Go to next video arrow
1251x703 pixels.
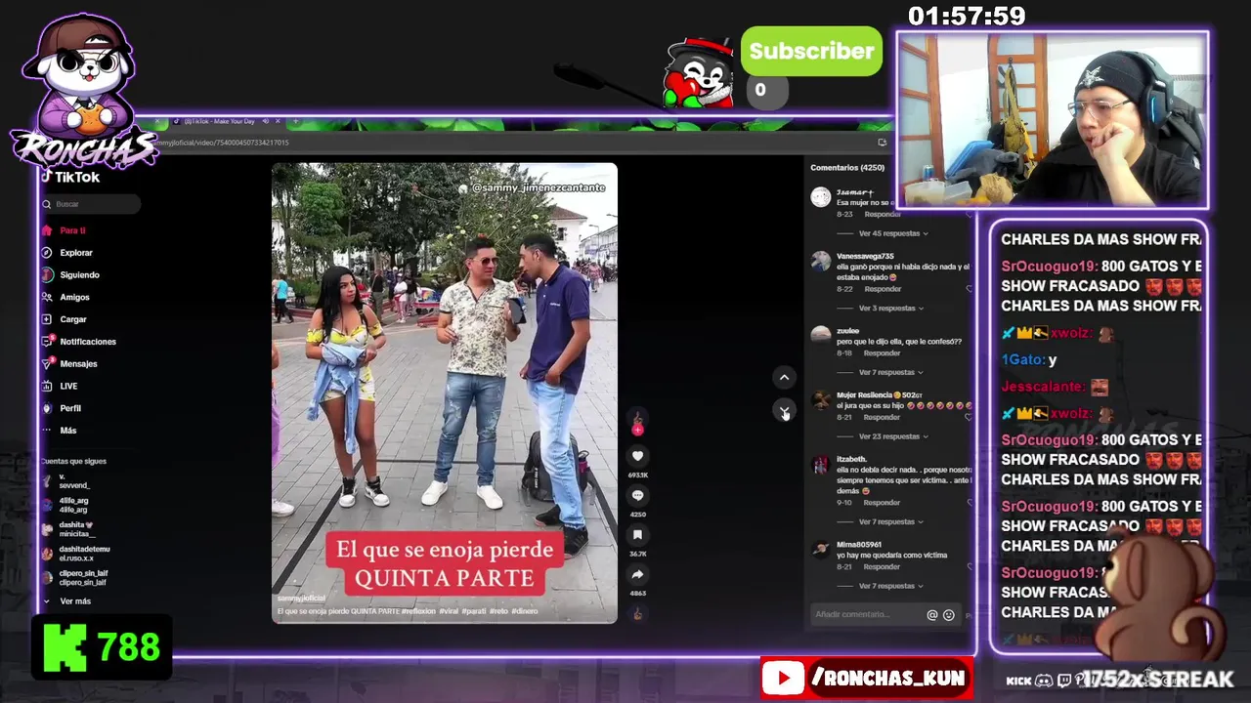point(784,411)
